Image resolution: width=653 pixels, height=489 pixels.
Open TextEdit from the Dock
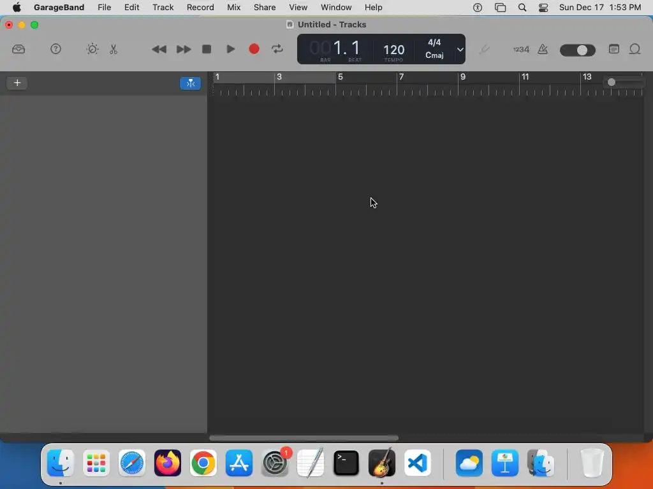point(311,463)
